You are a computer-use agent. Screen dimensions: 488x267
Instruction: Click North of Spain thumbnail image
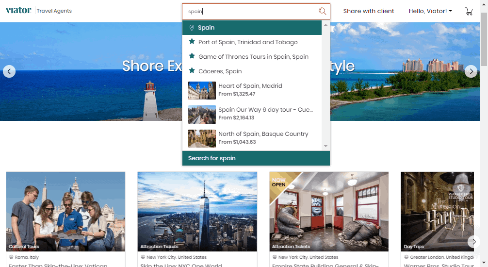(x=202, y=138)
